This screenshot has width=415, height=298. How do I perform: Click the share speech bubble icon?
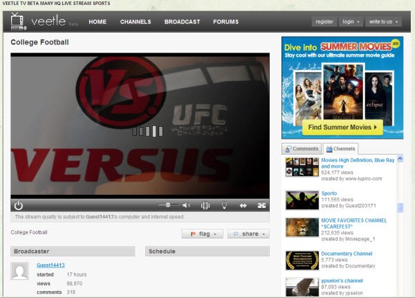coord(236,234)
